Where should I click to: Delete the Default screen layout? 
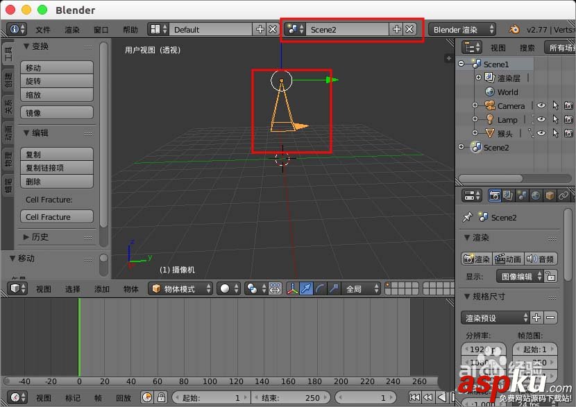click(273, 29)
